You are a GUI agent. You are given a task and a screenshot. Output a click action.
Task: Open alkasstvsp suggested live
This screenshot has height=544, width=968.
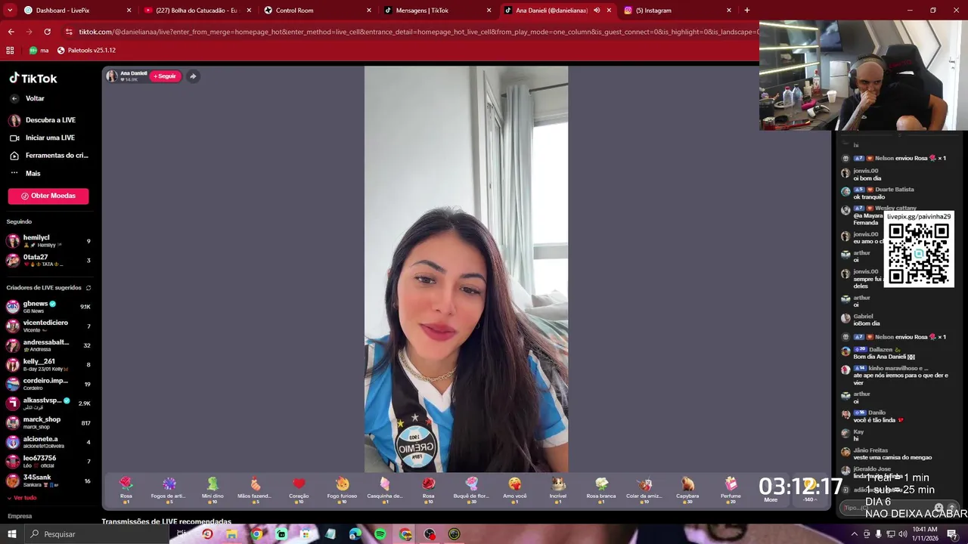pos(48,403)
